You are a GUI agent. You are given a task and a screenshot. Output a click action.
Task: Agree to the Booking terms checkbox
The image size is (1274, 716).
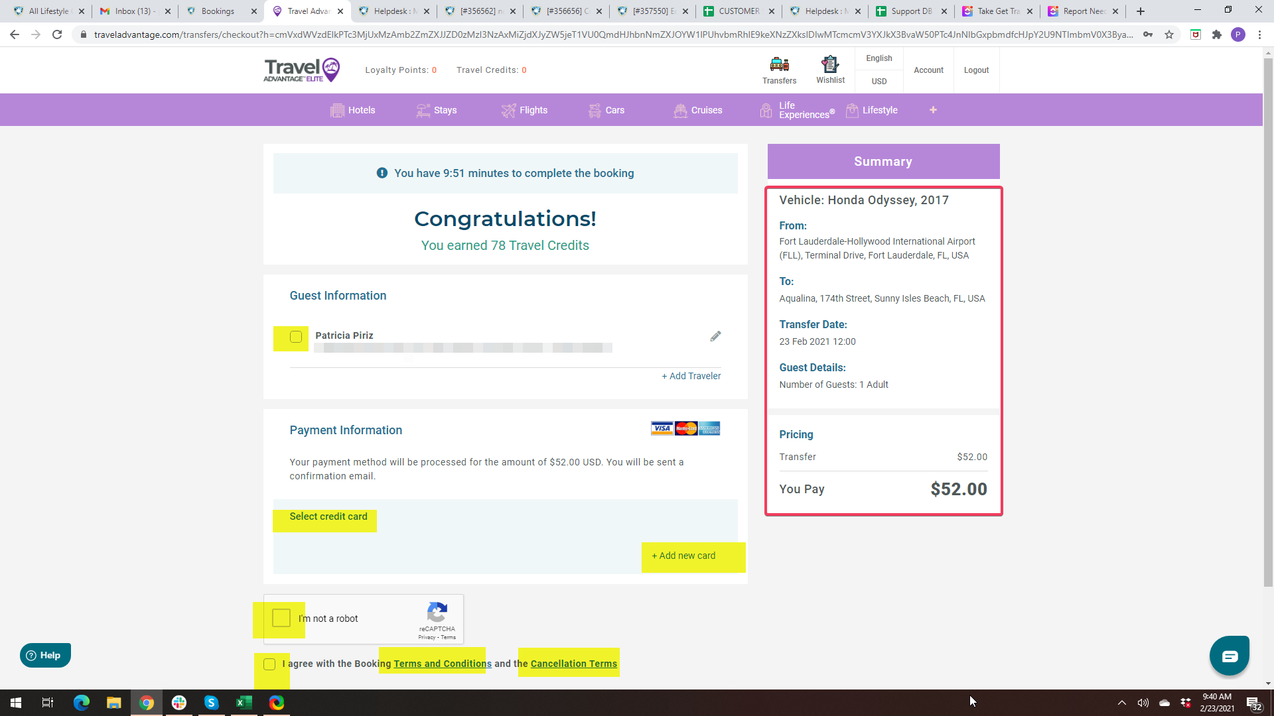(269, 664)
